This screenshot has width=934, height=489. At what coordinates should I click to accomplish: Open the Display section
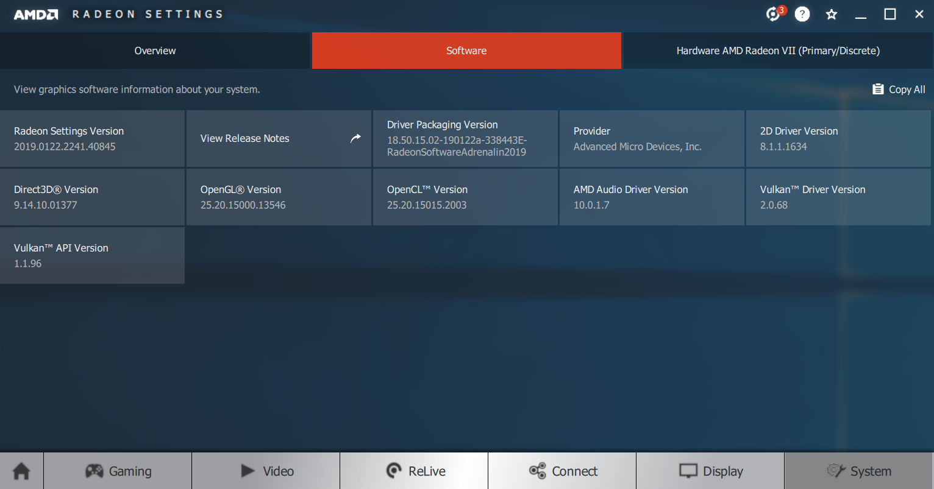tap(710, 471)
